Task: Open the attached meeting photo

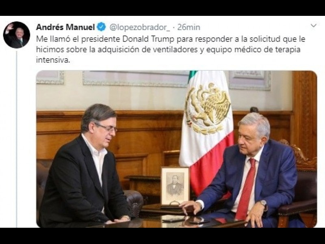Action: 177,149
